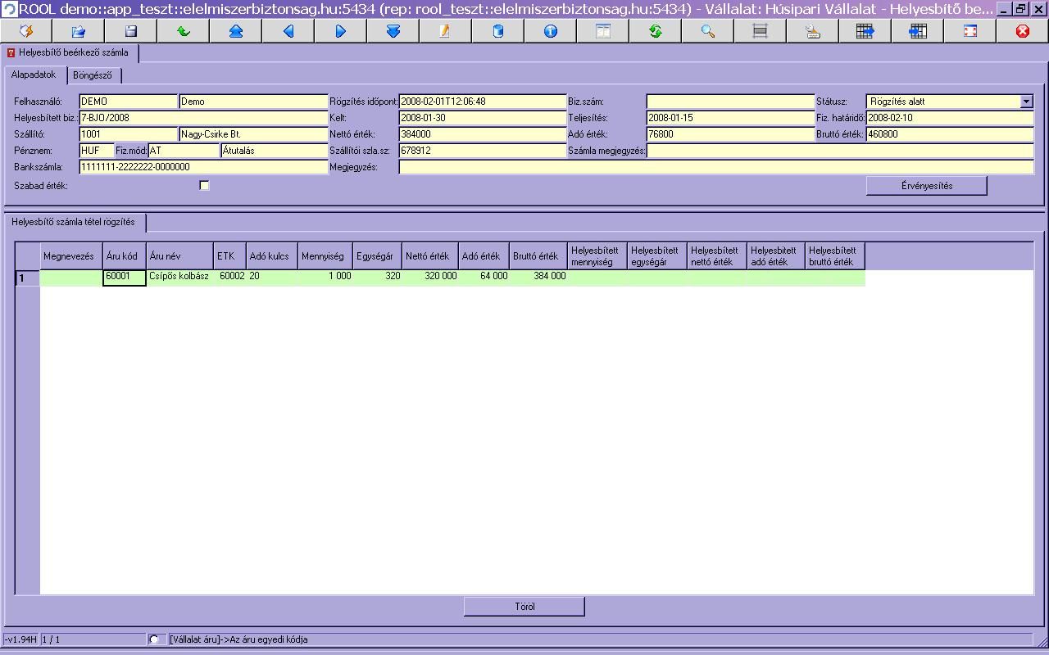
Task: Click the fullscreen expand arrows icon
Action: [x=970, y=31]
